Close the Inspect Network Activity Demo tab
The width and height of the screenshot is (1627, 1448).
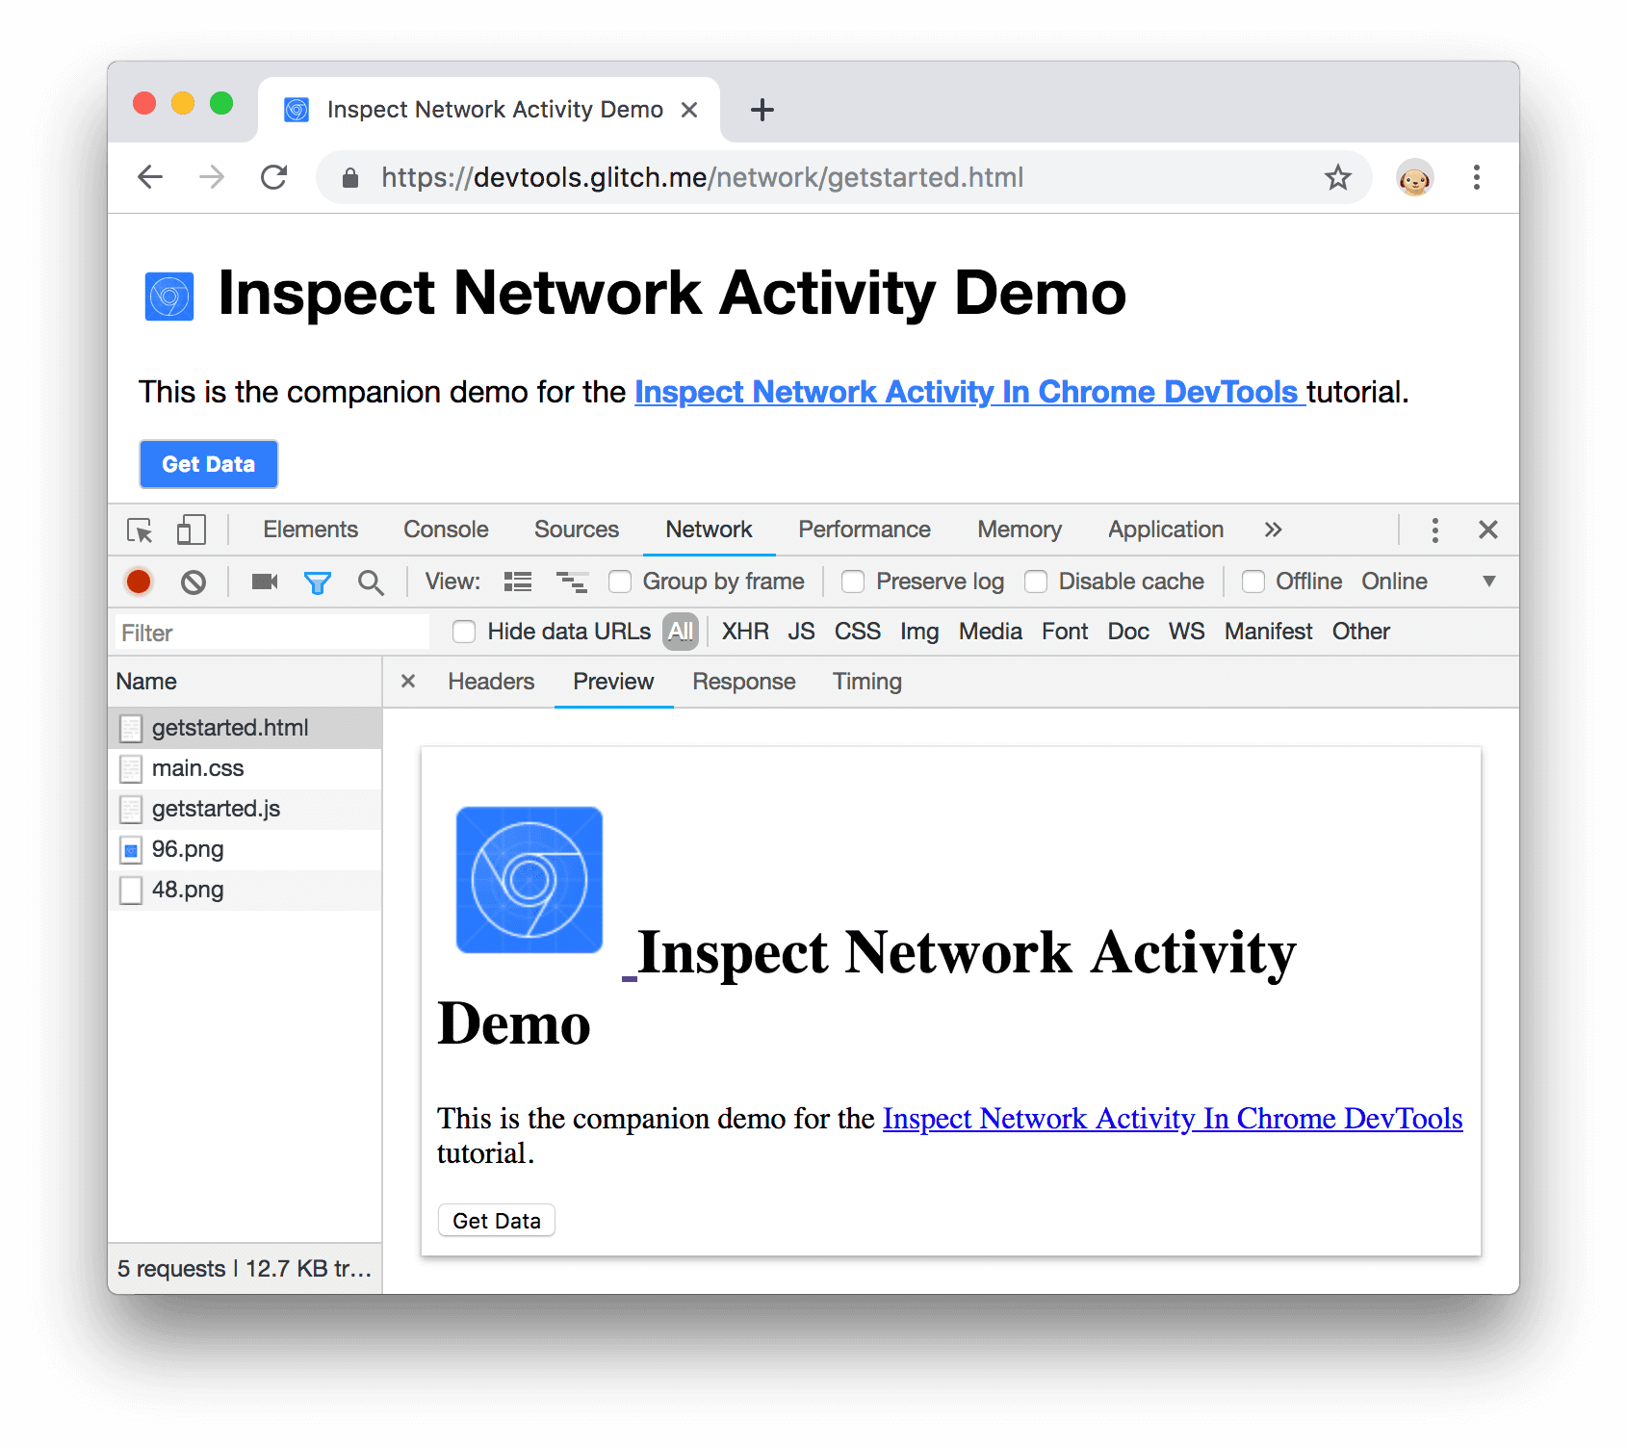(689, 110)
